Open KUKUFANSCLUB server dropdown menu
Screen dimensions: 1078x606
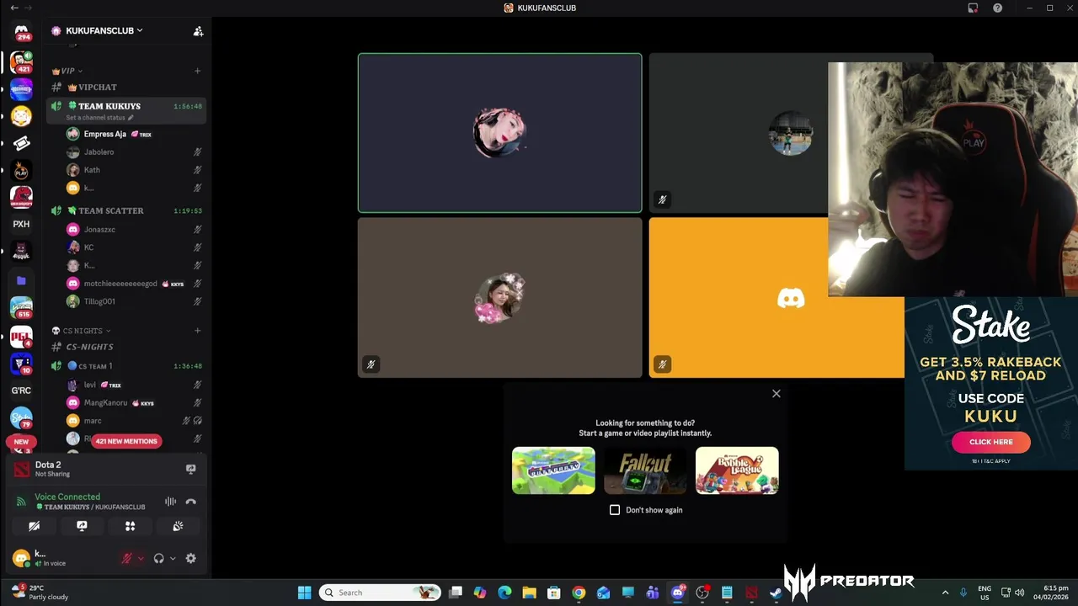point(97,30)
